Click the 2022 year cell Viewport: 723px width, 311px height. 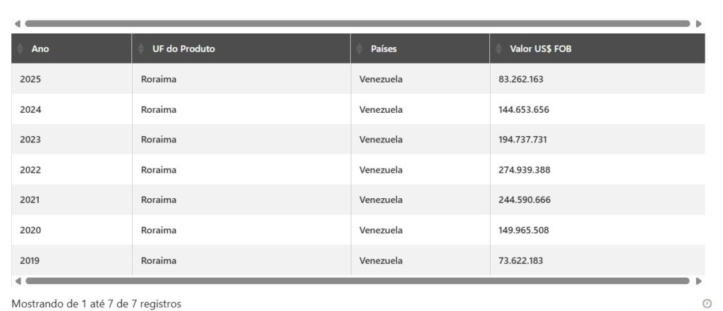pos(30,170)
